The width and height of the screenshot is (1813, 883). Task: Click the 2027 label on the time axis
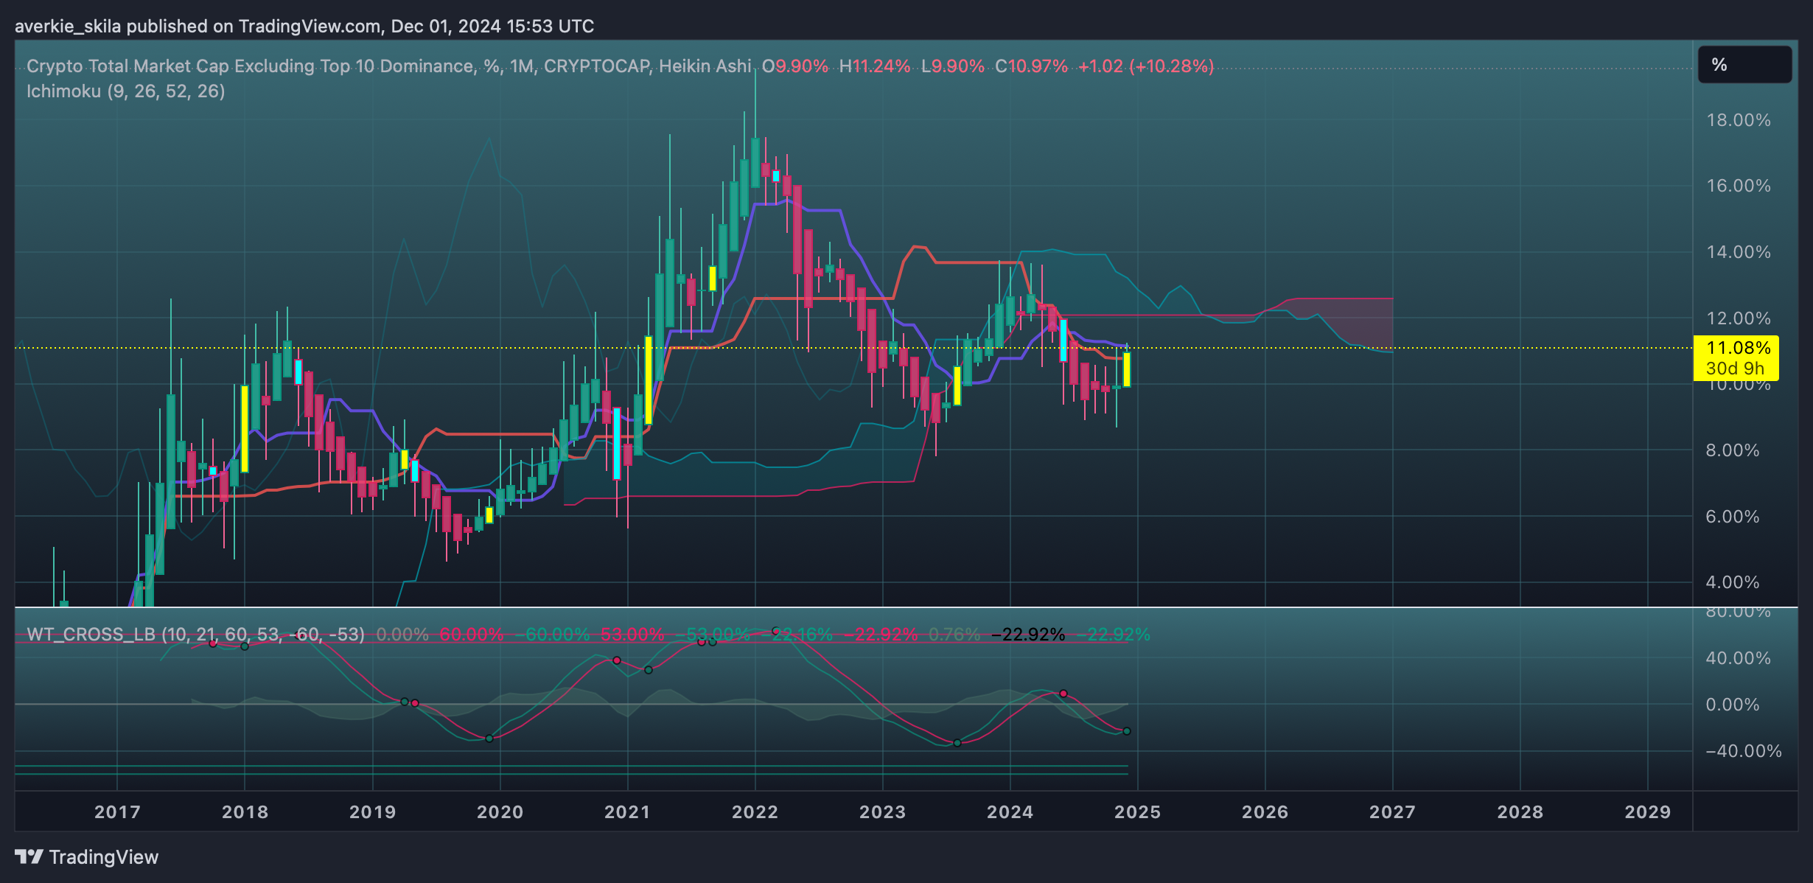pyautogui.click(x=1392, y=812)
